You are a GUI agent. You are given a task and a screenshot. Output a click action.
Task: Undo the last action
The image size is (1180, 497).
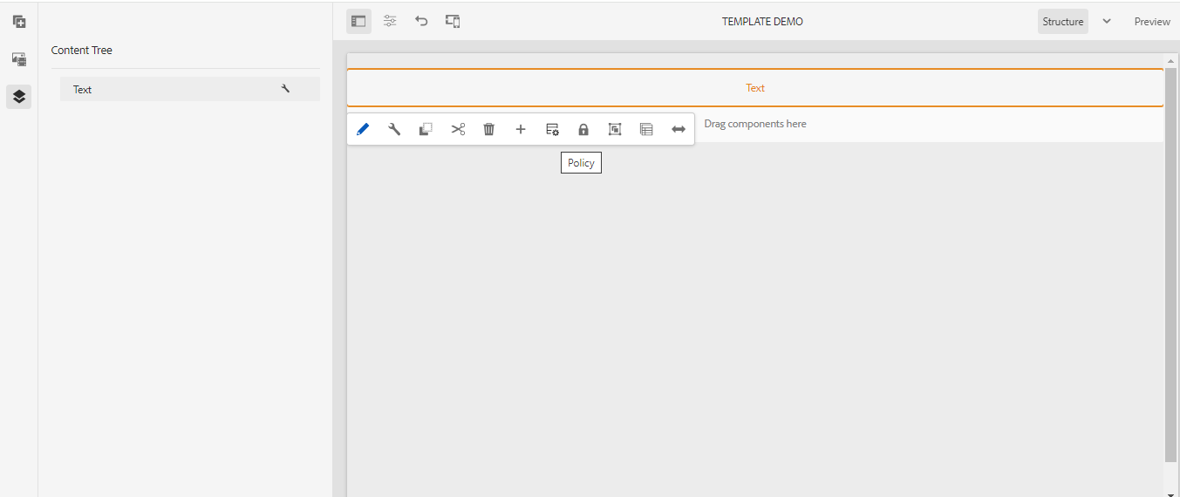coord(421,21)
